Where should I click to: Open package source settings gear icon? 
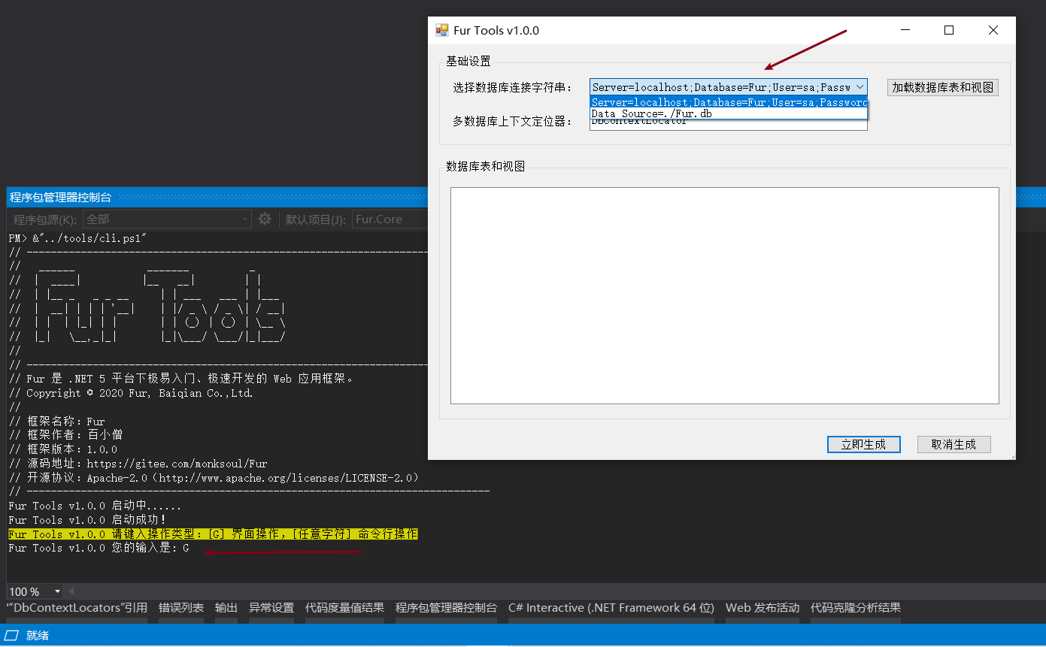coord(265,219)
